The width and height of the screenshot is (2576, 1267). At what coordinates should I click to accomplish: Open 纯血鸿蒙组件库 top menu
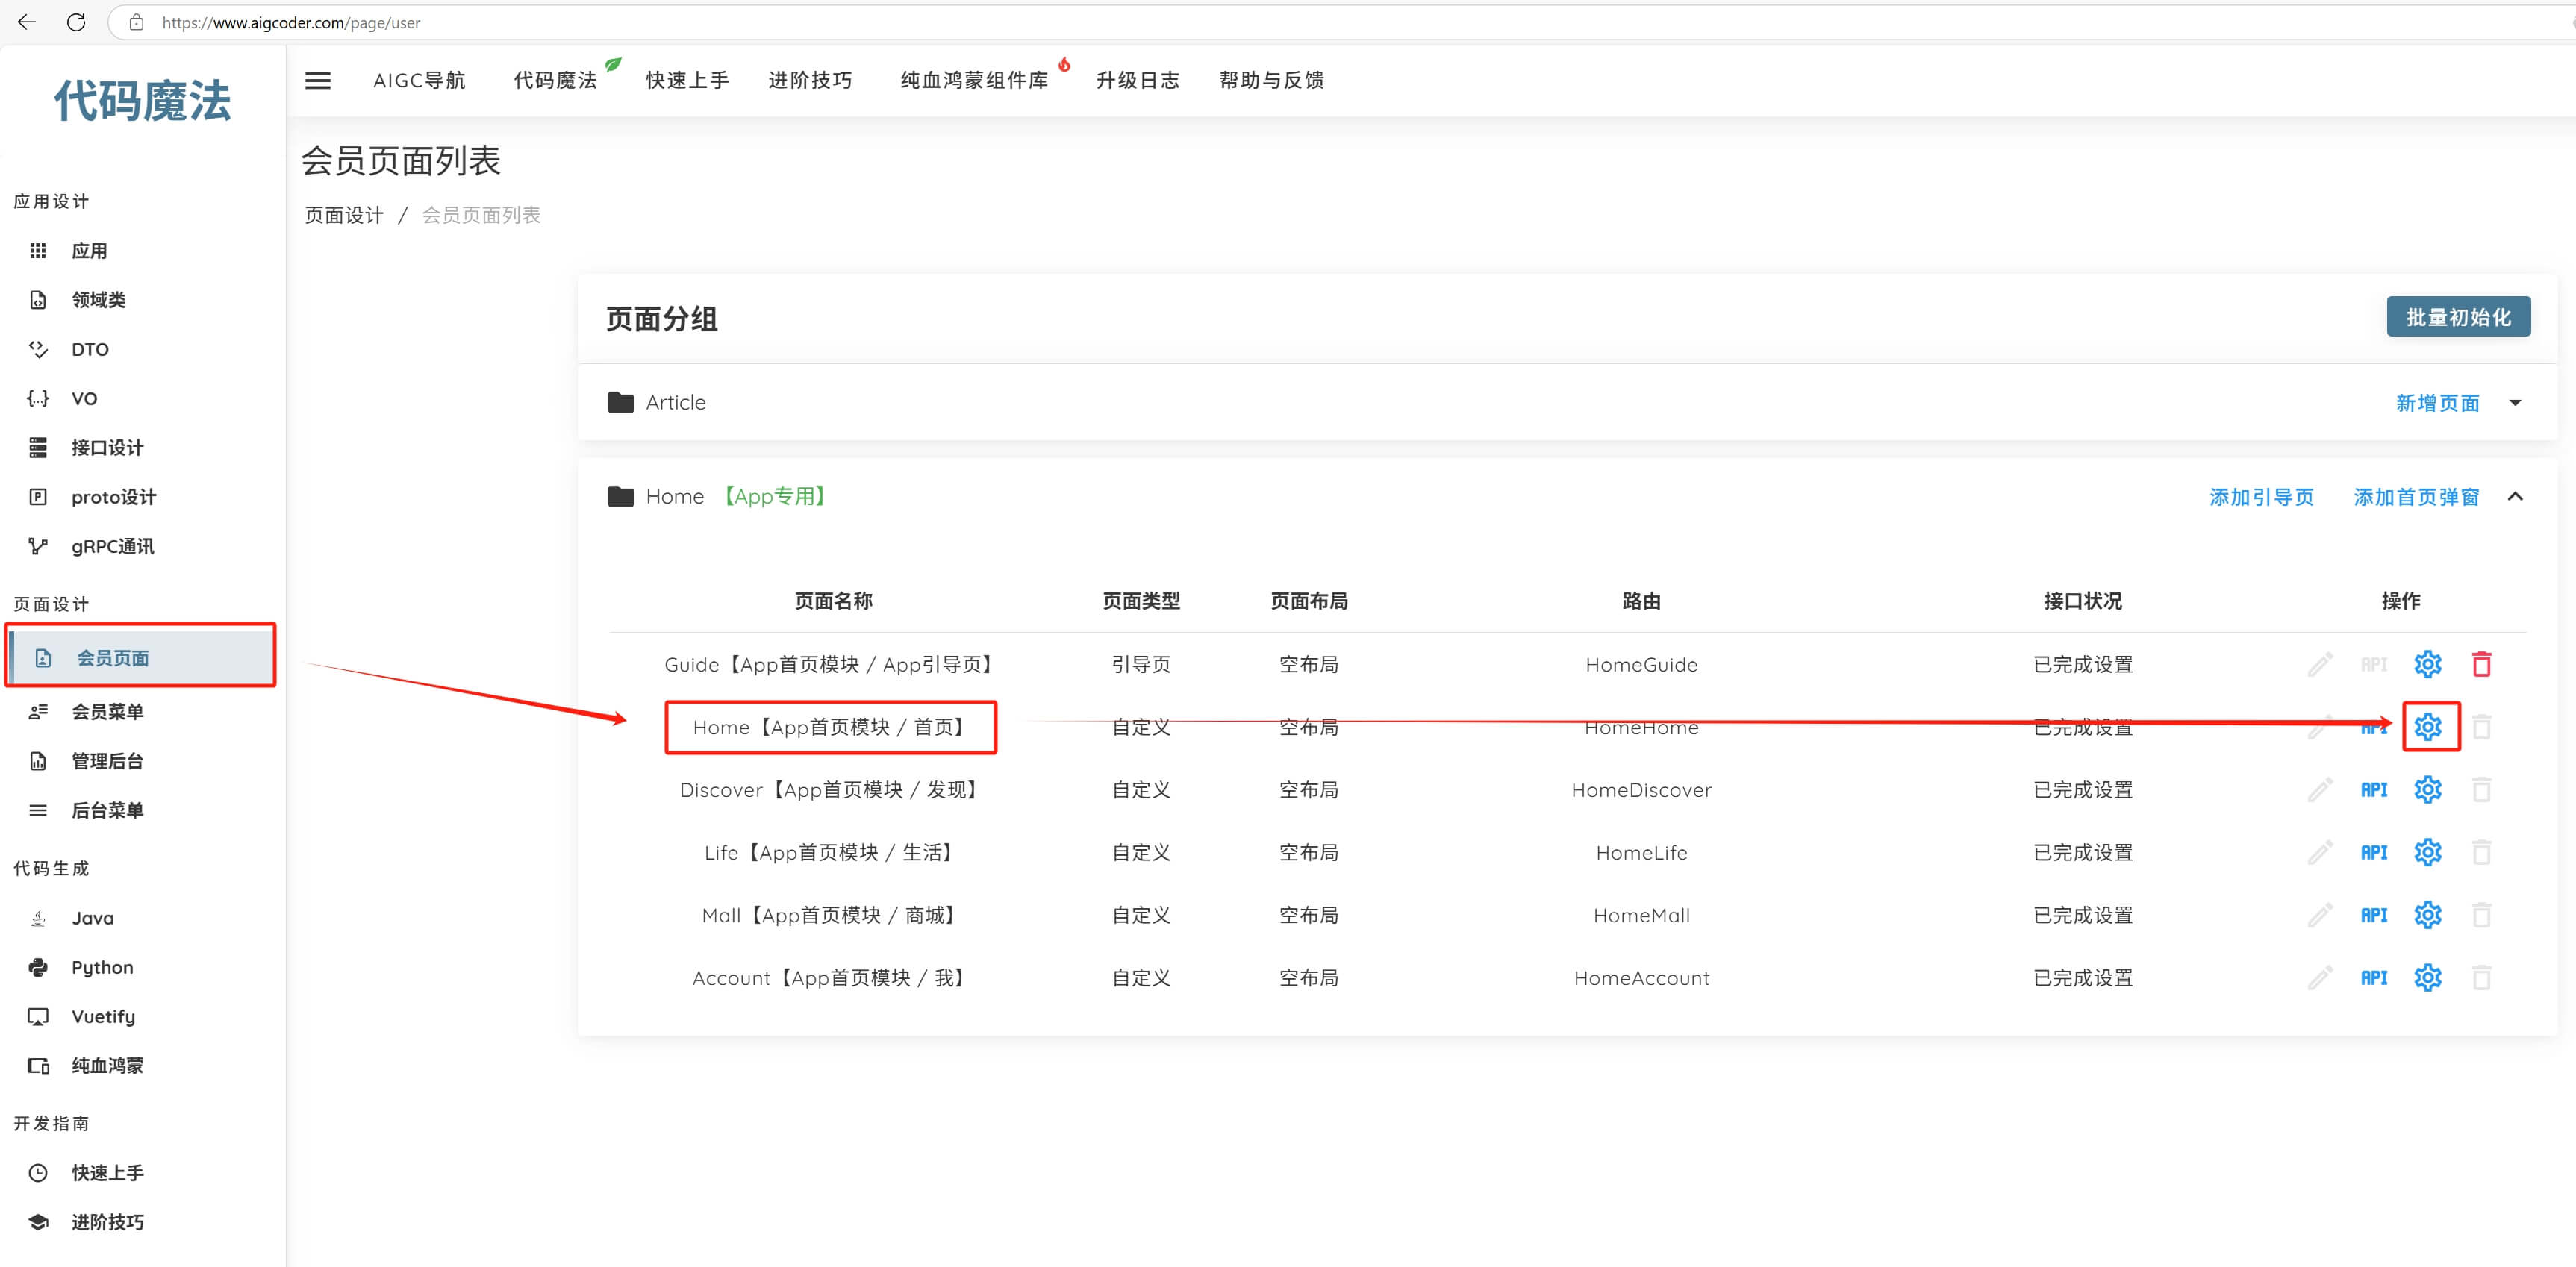[x=973, y=80]
